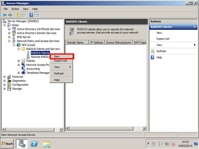
Task: Collapse the RADIUS Clients actions section arrow
Action: click(194, 27)
